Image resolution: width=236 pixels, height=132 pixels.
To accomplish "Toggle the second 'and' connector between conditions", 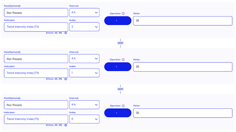I will pos(120,89).
